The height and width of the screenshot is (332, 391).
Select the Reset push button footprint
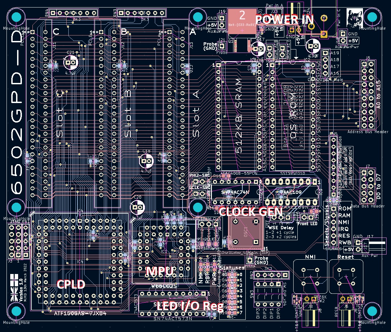(x=346, y=276)
